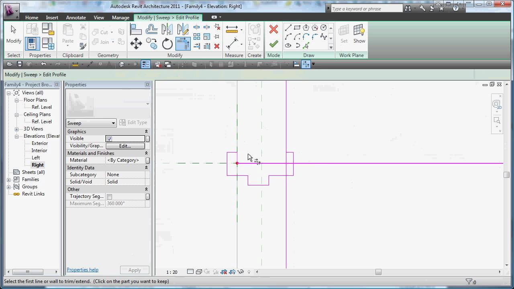This screenshot has width=514, height=289.
Task: Click Save icon in quick access toolbar
Action: point(19,64)
